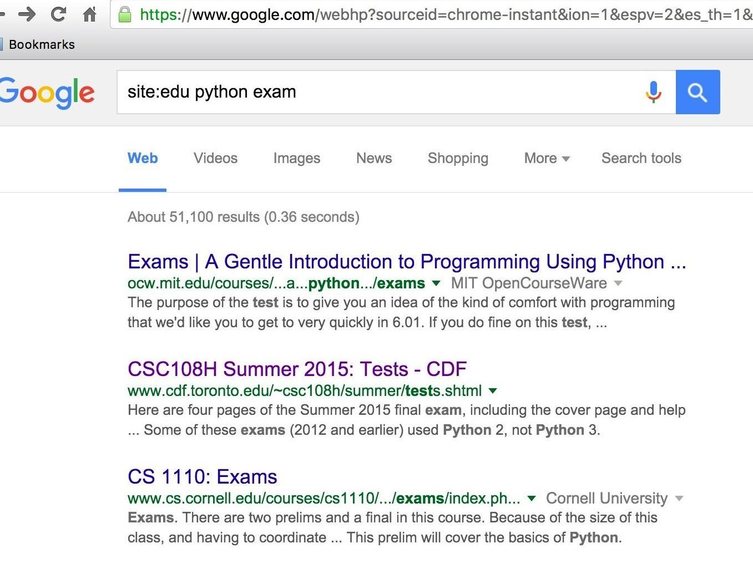Screen dimensions: 753x564
Task: Switch to the Videos tab
Action: (x=215, y=158)
